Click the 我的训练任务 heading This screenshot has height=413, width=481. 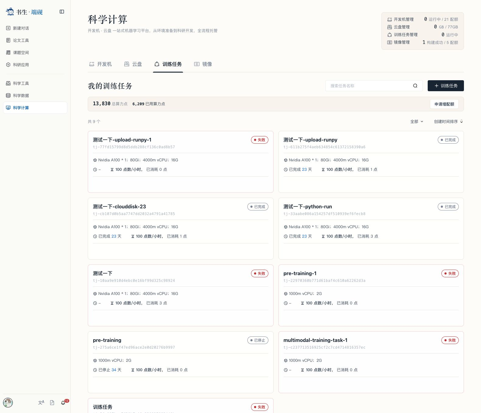(110, 86)
